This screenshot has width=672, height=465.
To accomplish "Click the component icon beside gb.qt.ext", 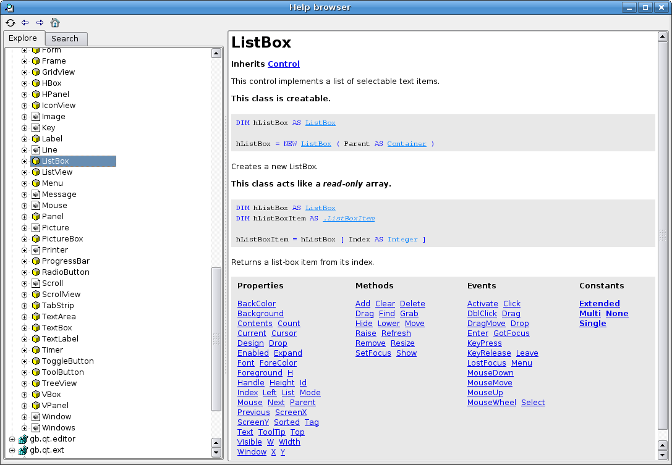I will click(x=23, y=450).
